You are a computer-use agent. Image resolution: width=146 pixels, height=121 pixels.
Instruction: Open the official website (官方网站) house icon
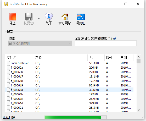[x=65, y=17]
